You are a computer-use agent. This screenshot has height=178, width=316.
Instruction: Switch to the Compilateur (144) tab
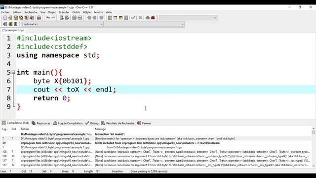[x=15, y=123]
